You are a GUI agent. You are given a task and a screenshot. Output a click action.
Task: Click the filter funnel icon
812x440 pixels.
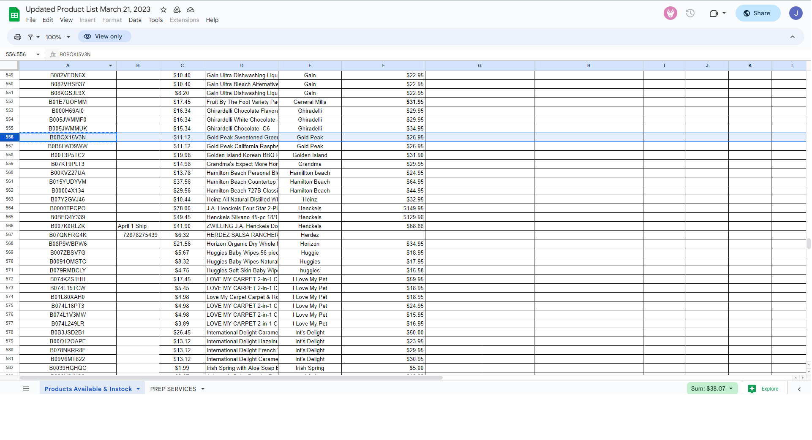(30, 37)
